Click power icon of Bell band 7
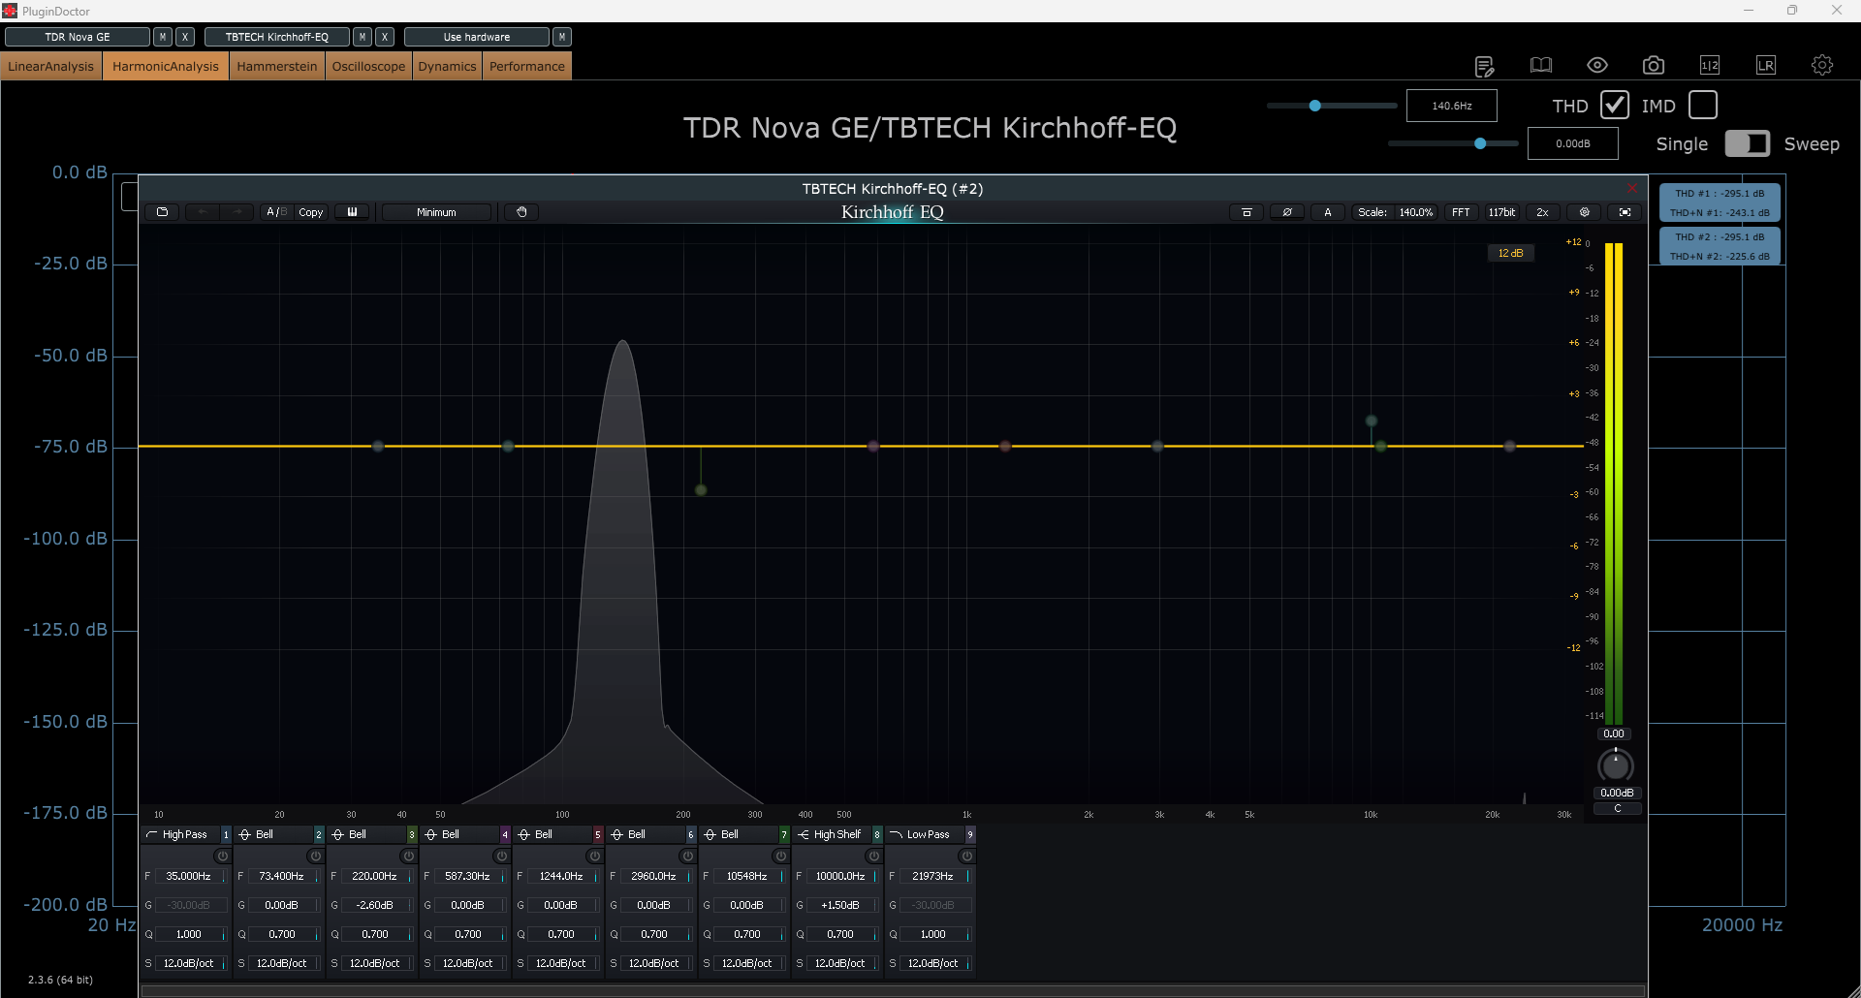The image size is (1861, 998). pyautogui.click(x=780, y=857)
